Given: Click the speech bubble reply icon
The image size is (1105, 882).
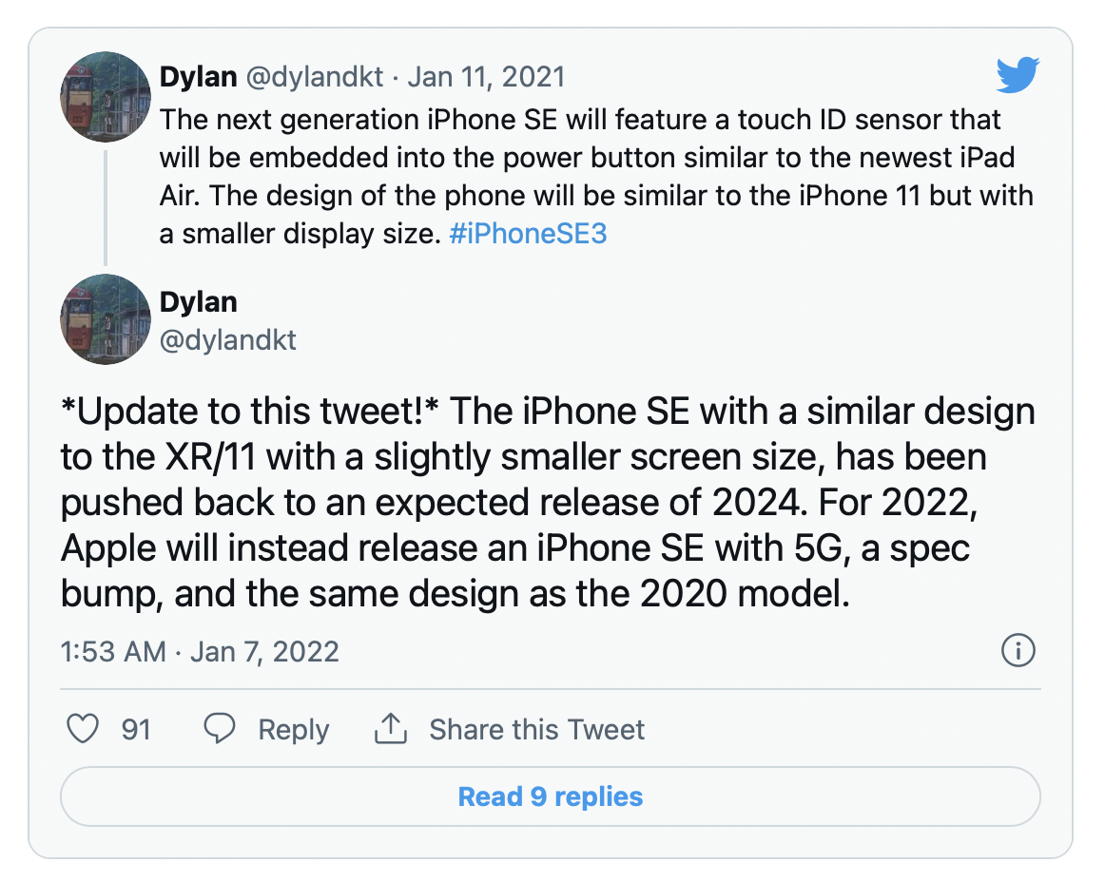Looking at the screenshot, I should point(219,728).
